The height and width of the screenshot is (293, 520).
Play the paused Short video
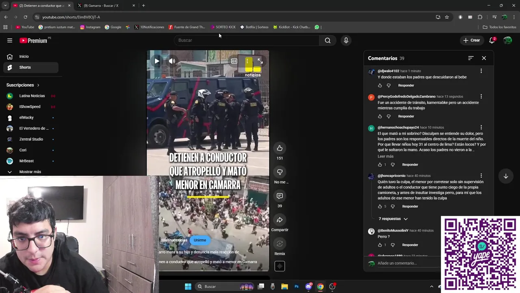pos(157,61)
